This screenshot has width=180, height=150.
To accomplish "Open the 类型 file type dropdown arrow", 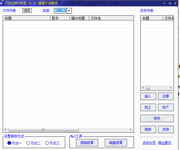I will click(x=69, y=11).
